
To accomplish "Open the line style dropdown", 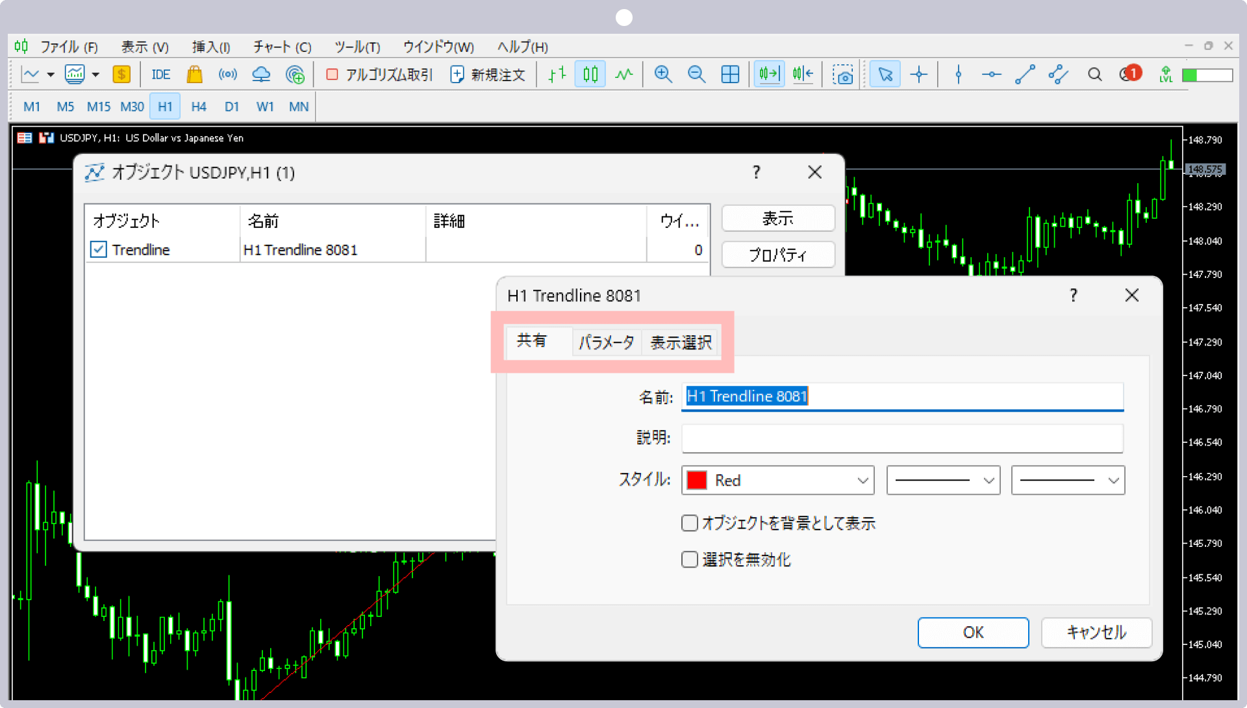I will [x=944, y=481].
